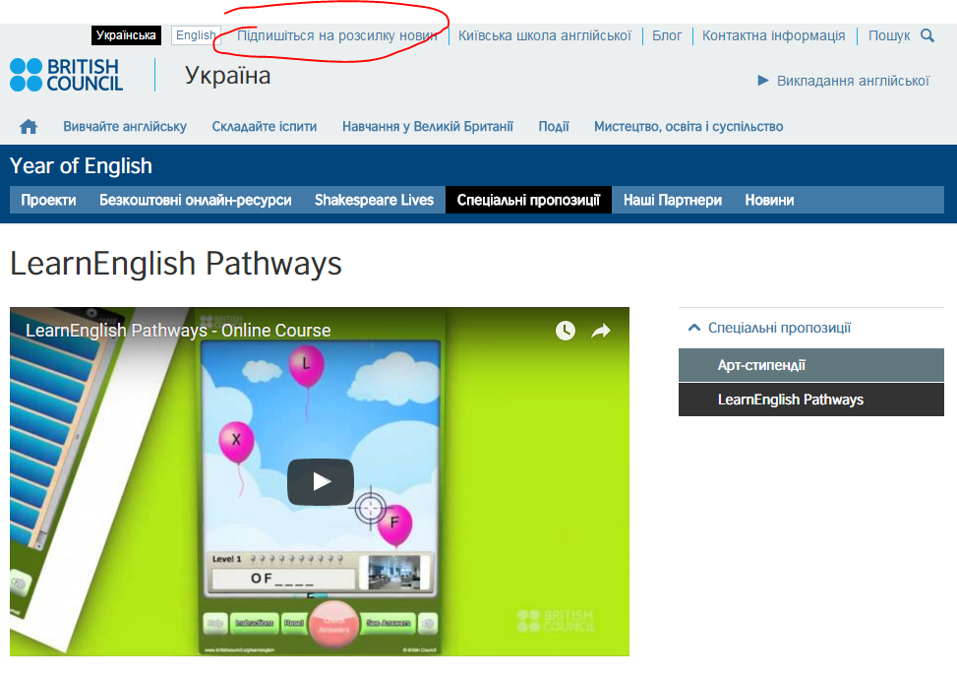Open Викладання англійської link
957x677 pixels.
(853, 81)
